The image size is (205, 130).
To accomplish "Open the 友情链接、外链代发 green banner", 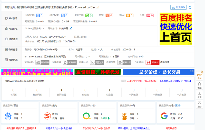I will click(x=98, y=72).
